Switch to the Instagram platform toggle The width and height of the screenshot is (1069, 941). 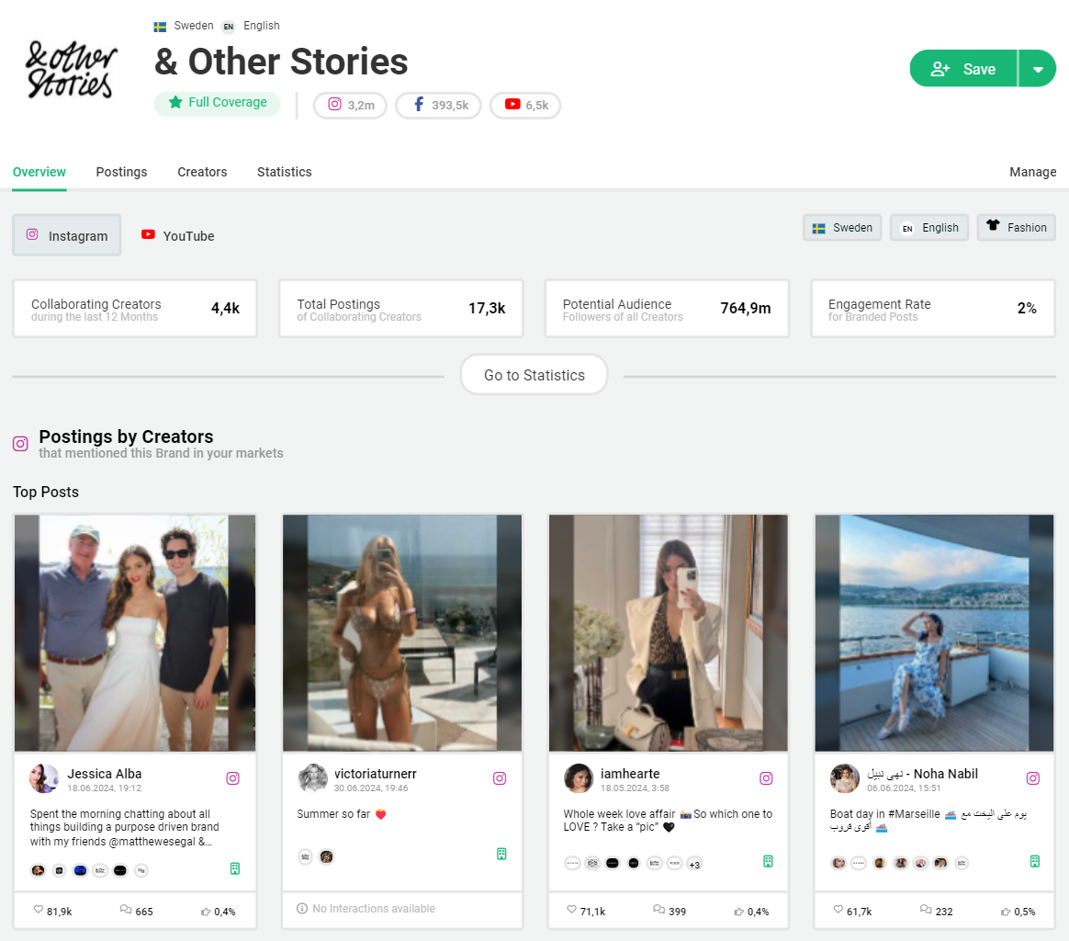click(67, 235)
